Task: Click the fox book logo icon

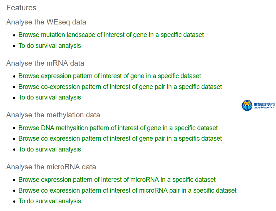Action: pos(247,105)
